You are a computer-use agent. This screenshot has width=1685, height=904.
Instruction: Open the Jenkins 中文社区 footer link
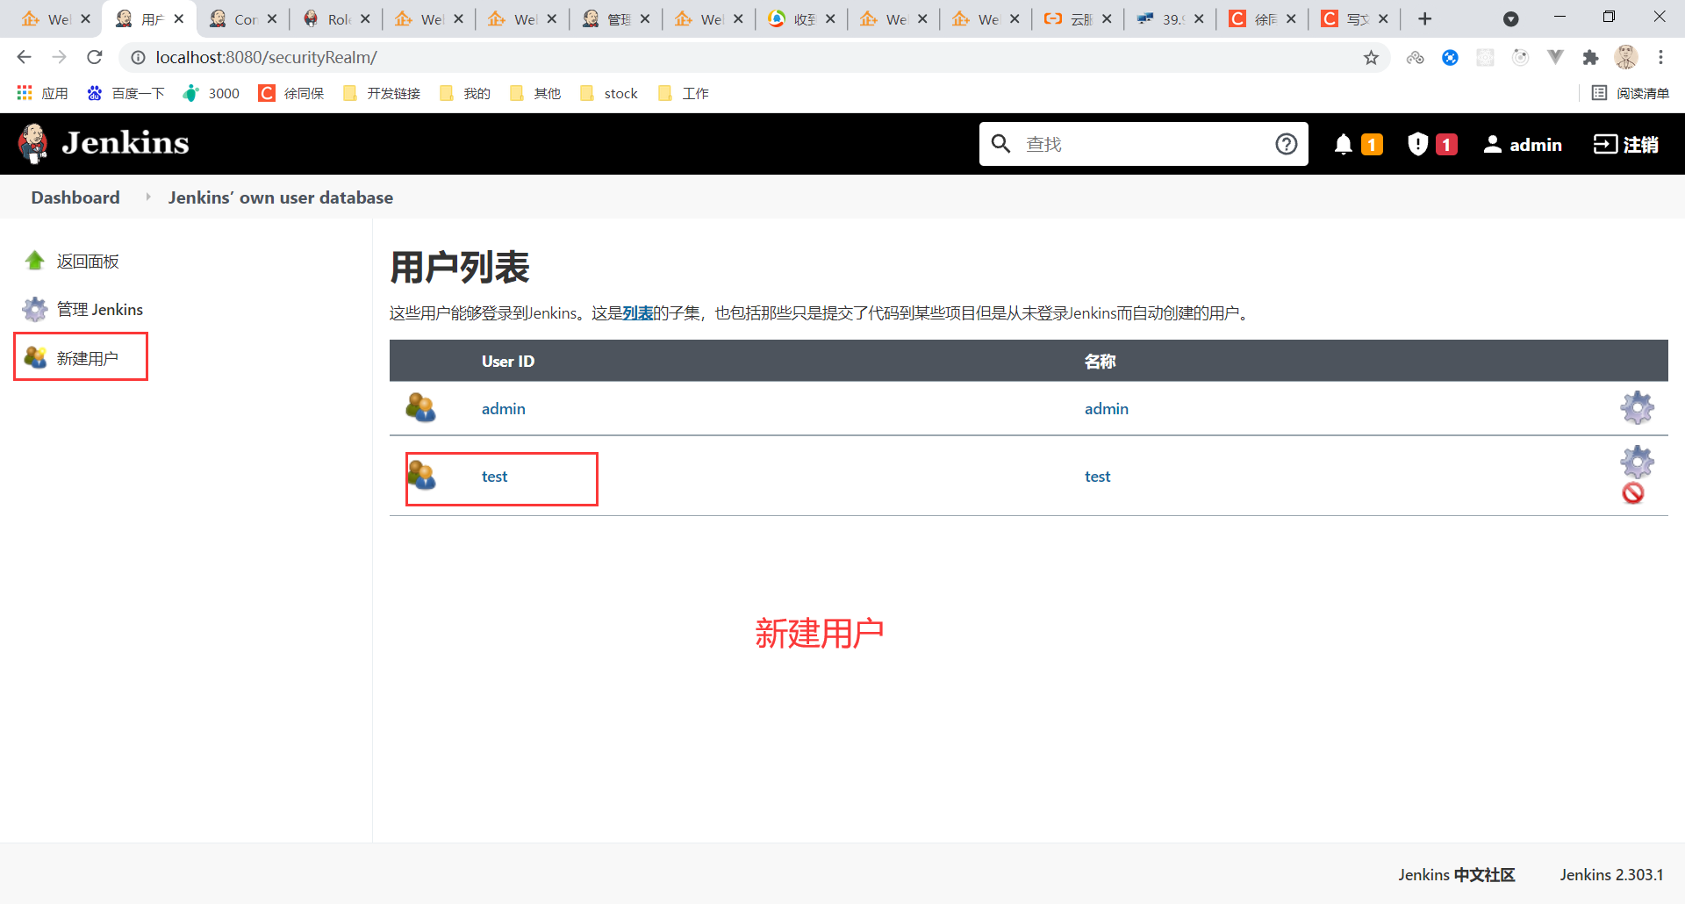1457,875
